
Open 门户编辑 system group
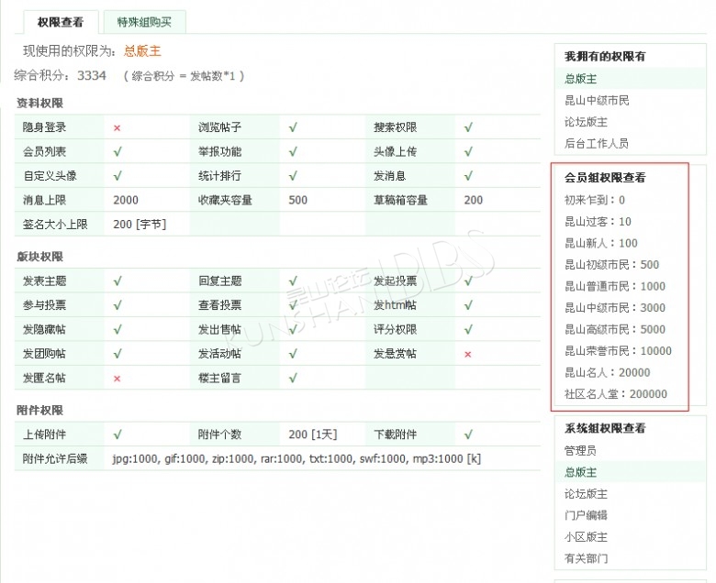coord(586,515)
